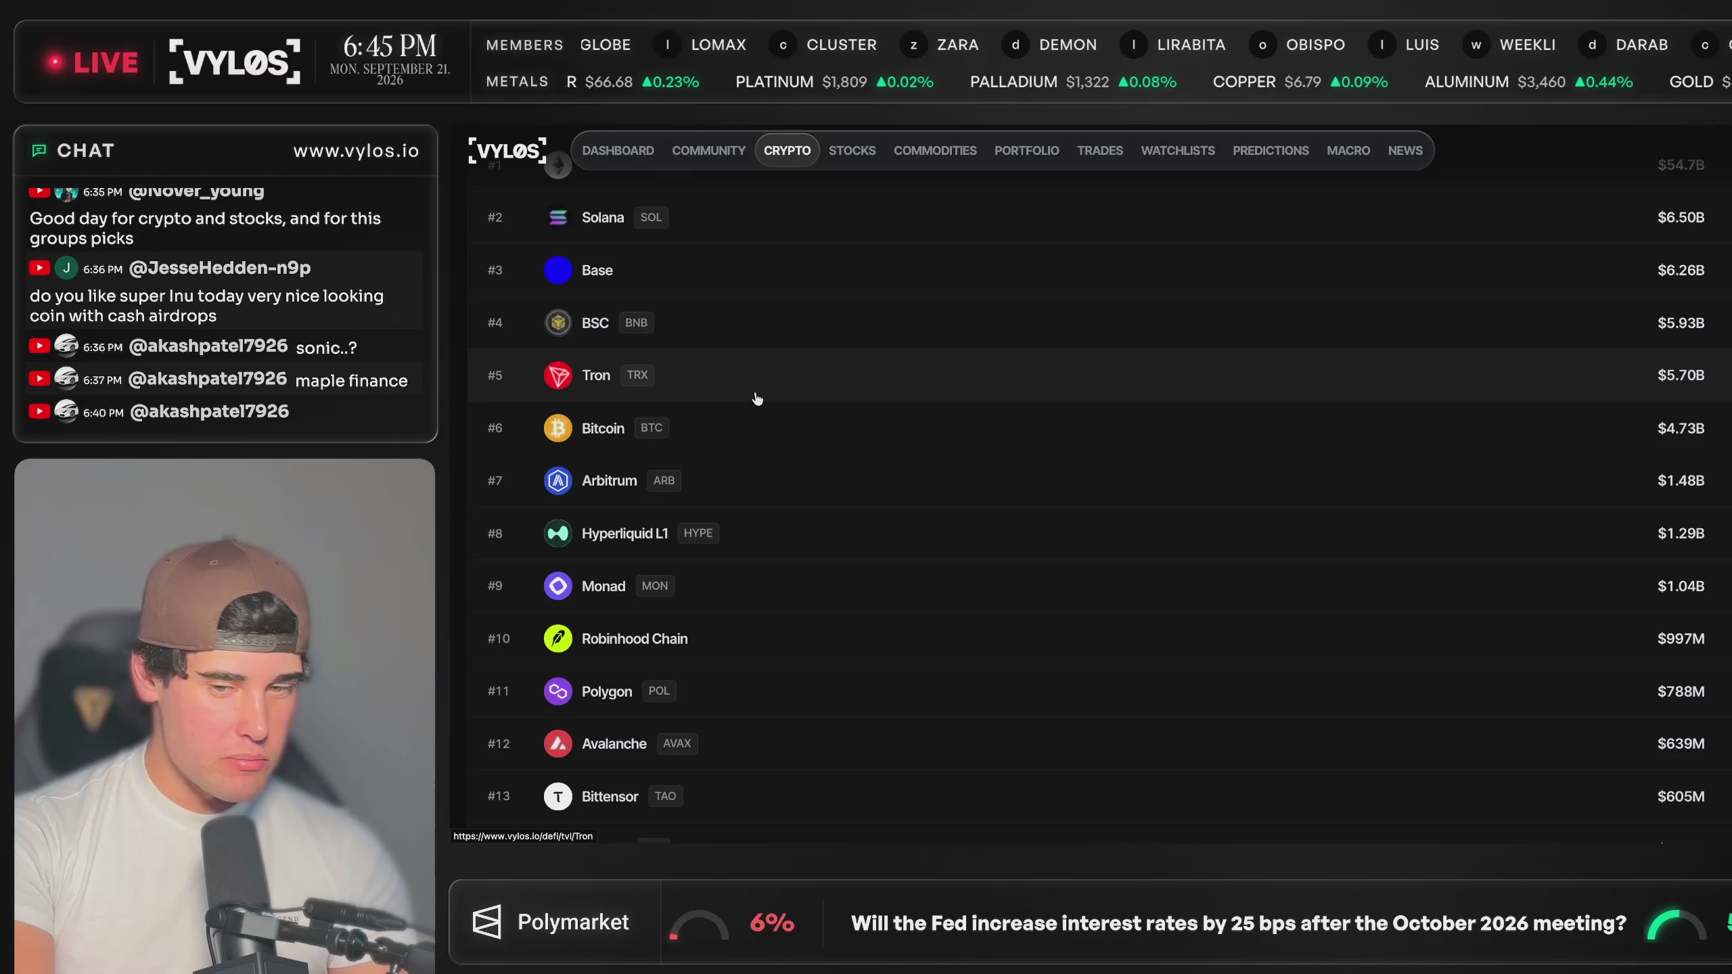Click Arbitrum's $1.48B value
1732x974 pixels.
[1681, 480]
